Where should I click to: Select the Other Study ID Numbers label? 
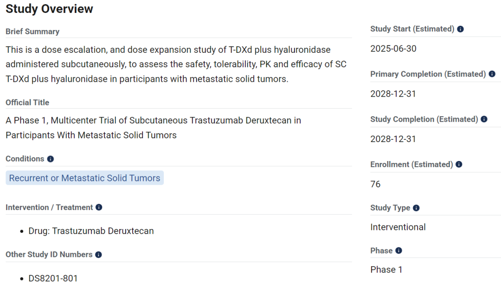(49, 255)
